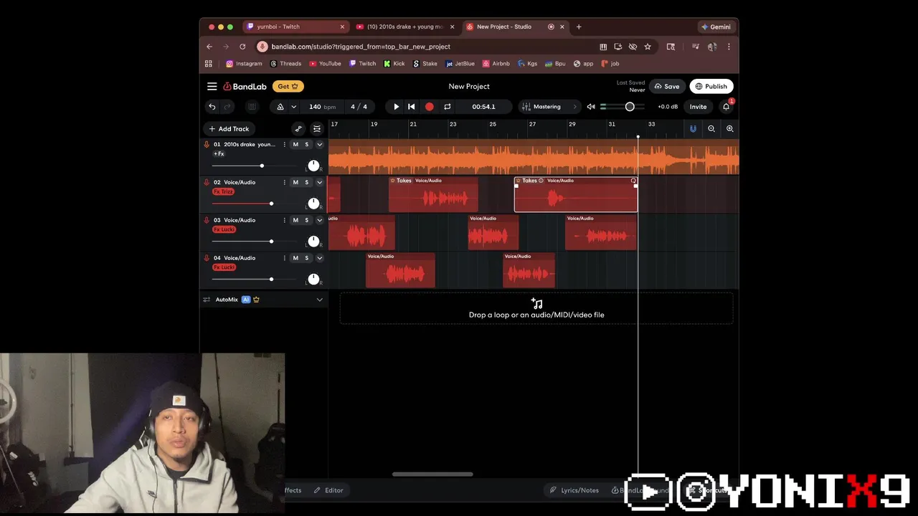Mute track 03 Voice/Audio
The image size is (918, 516).
tap(295, 221)
